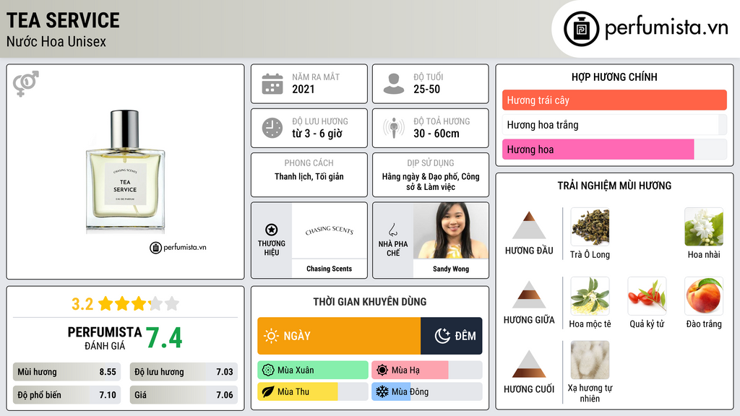This screenshot has height=416, width=740.
Task: Click the Hương cuối pyramid icon
Action: 529,364
